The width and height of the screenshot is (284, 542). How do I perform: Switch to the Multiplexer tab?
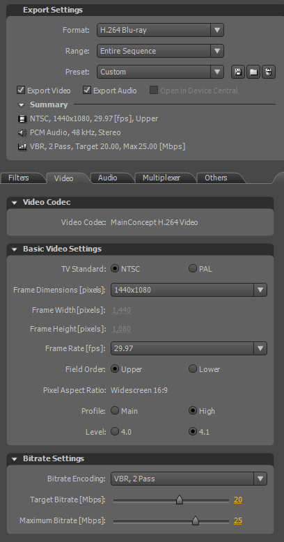[x=161, y=178]
